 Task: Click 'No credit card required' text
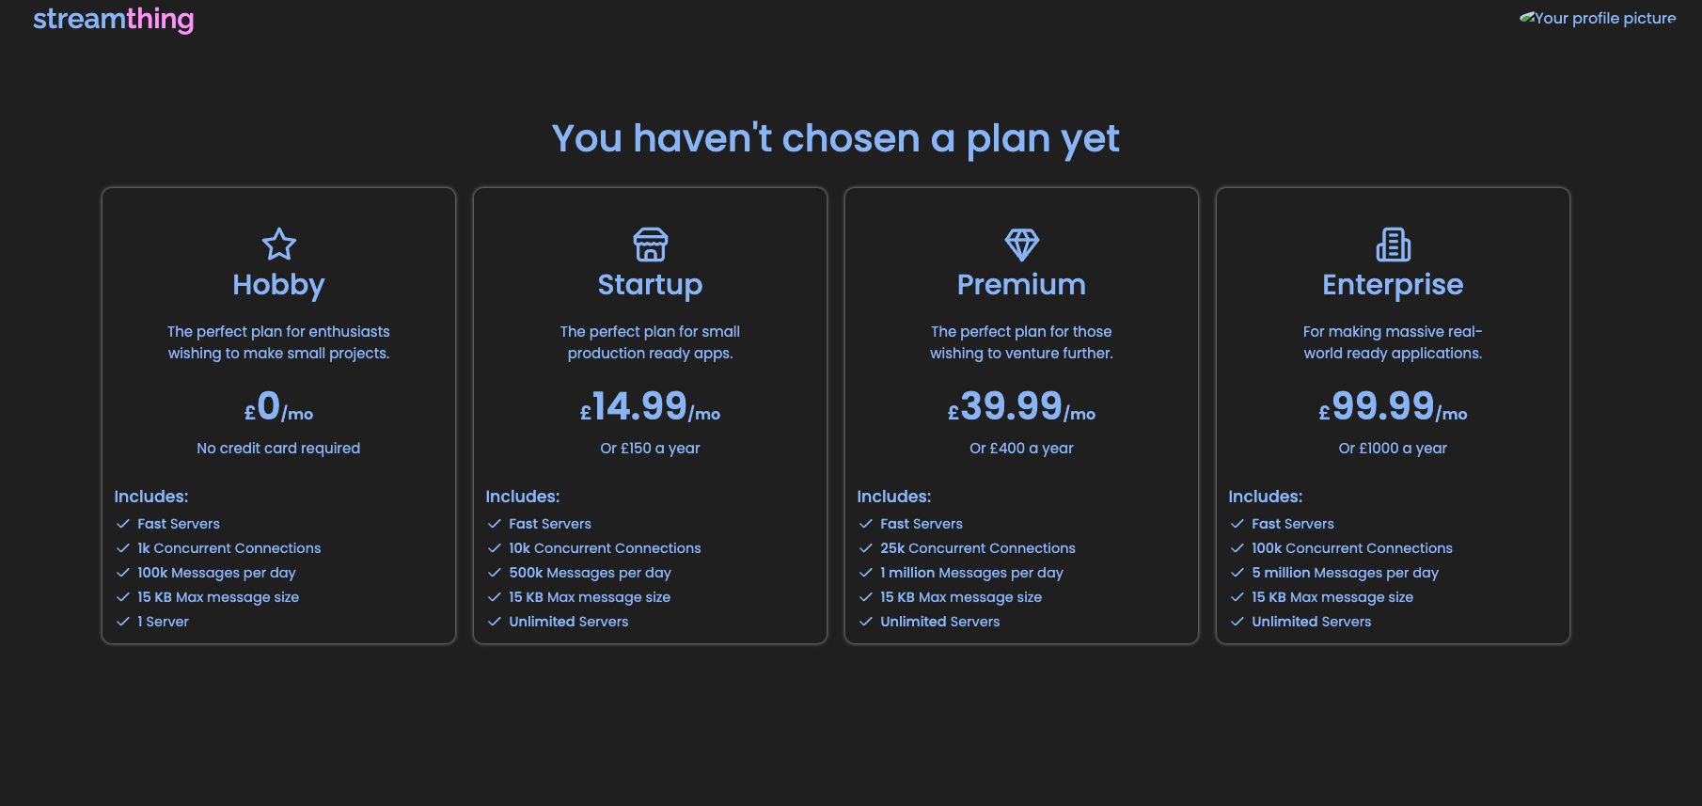pos(278,449)
